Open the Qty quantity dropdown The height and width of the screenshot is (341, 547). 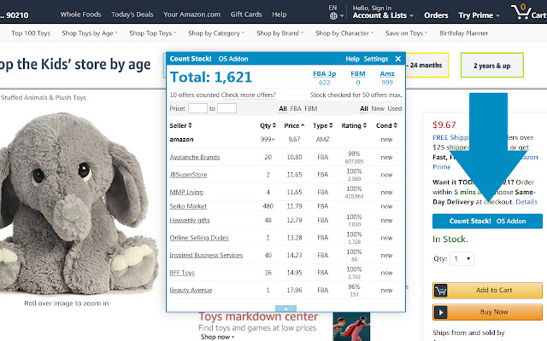tap(462, 258)
